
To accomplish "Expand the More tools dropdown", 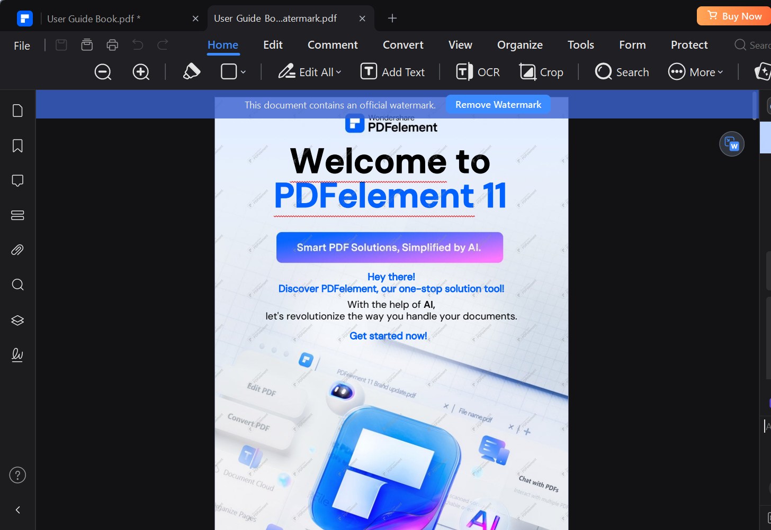I will (x=695, y=72).
